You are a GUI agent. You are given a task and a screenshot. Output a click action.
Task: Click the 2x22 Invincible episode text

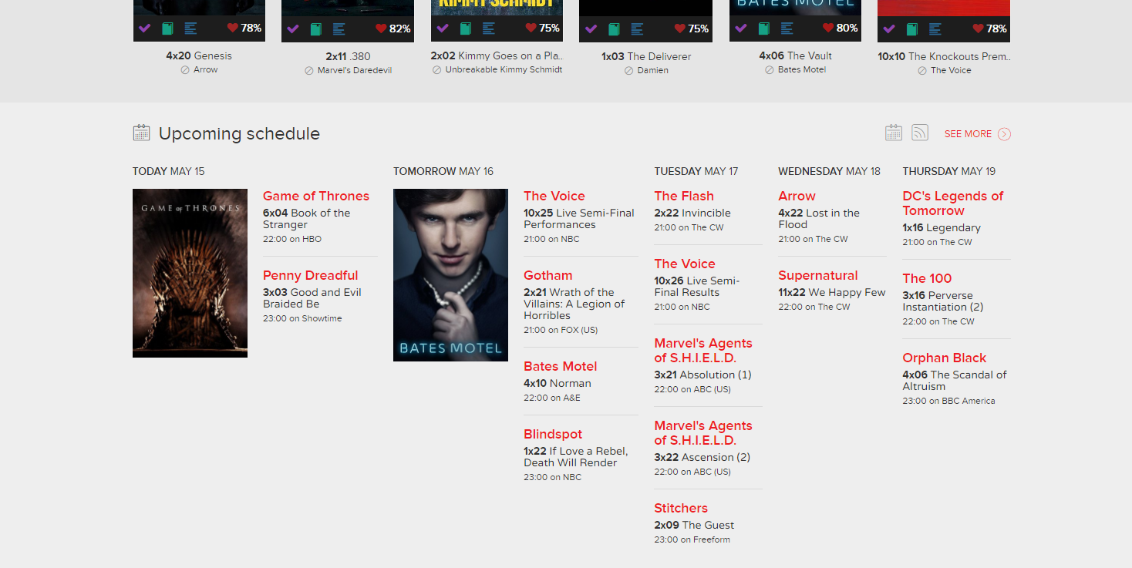692,213
